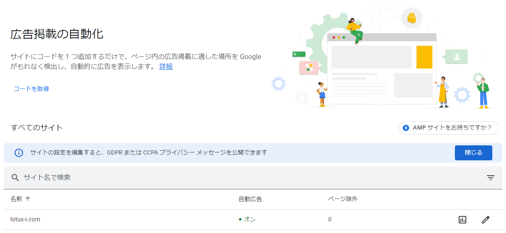Viewport: 506px width, 233px height.
Task: Click the 自動広告 column header
Action: click(250, 199)
